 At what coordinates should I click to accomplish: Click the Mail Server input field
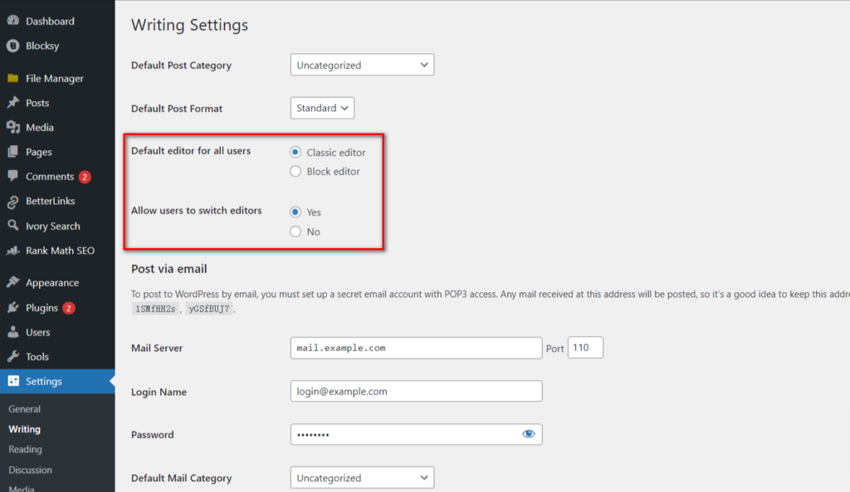point(417,348)
